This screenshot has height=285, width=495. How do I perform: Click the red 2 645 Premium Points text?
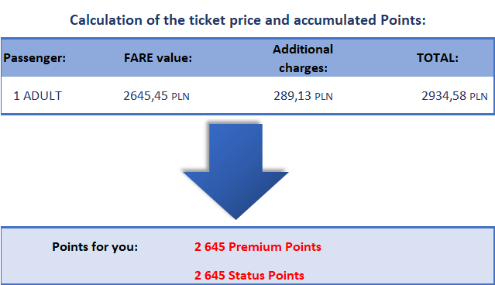click(258, 247)
